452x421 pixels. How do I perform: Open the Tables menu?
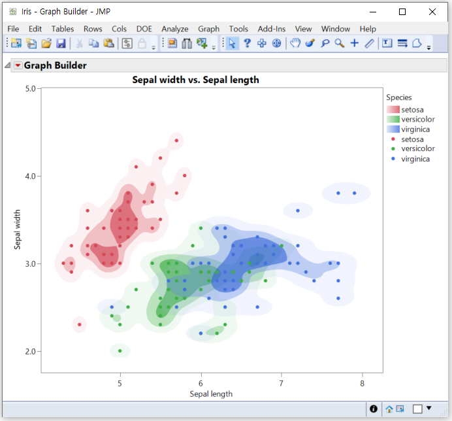(63, 29)
